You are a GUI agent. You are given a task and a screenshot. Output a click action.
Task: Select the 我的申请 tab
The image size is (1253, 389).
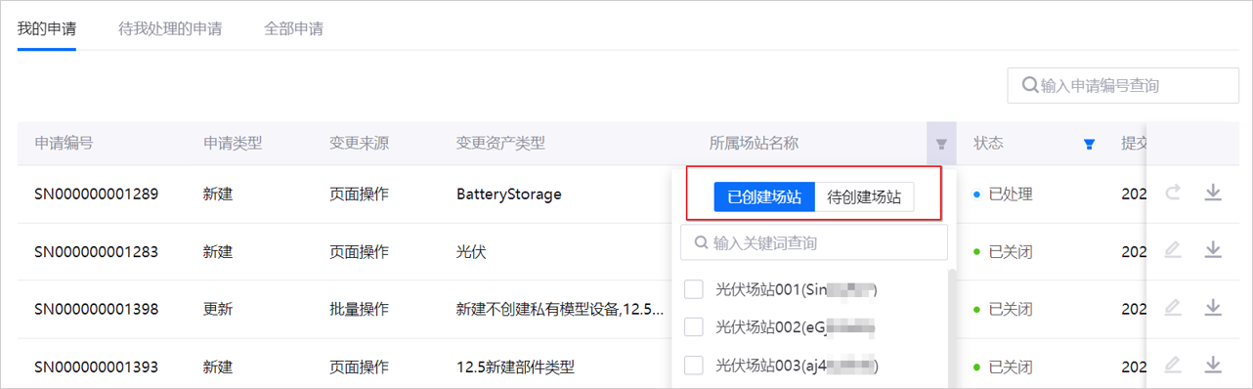[47, 28]
